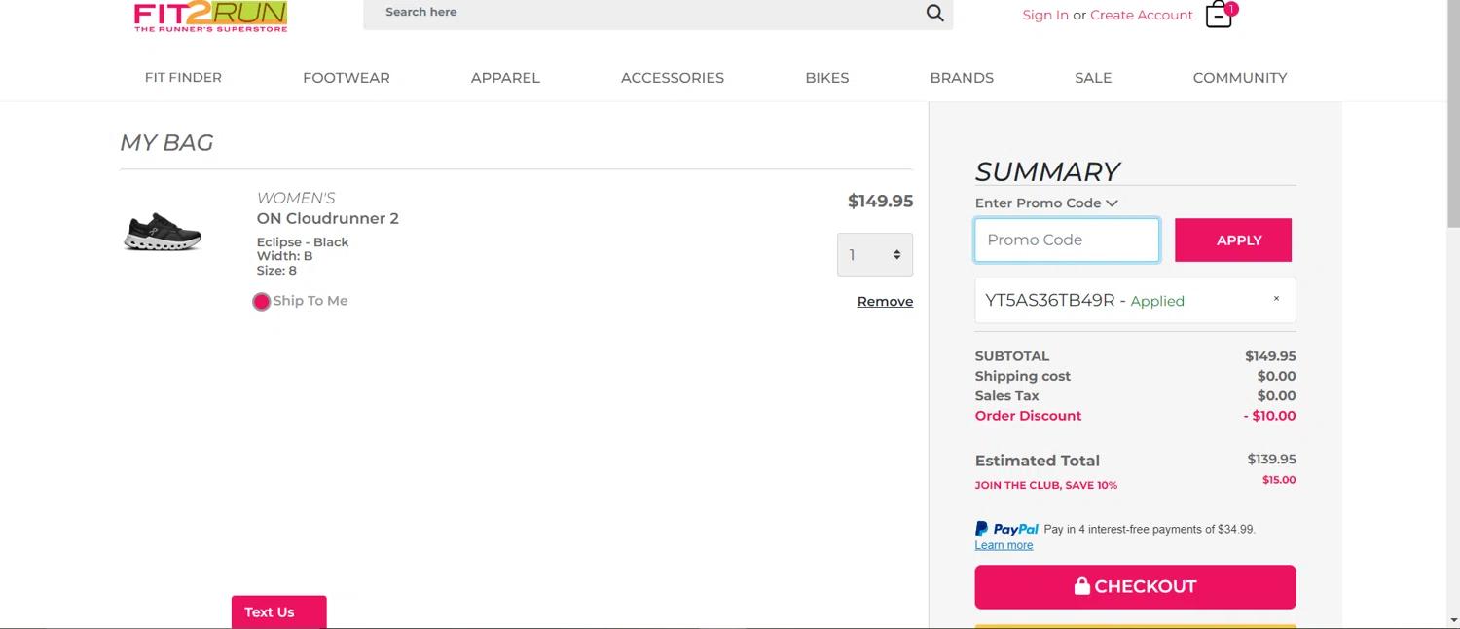Click the Shipping cost label

click(x=1023, y=376)
